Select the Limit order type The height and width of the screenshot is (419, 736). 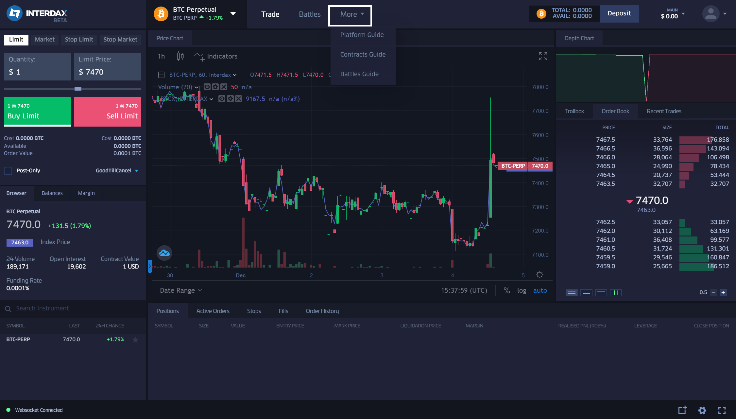[16, 40]
